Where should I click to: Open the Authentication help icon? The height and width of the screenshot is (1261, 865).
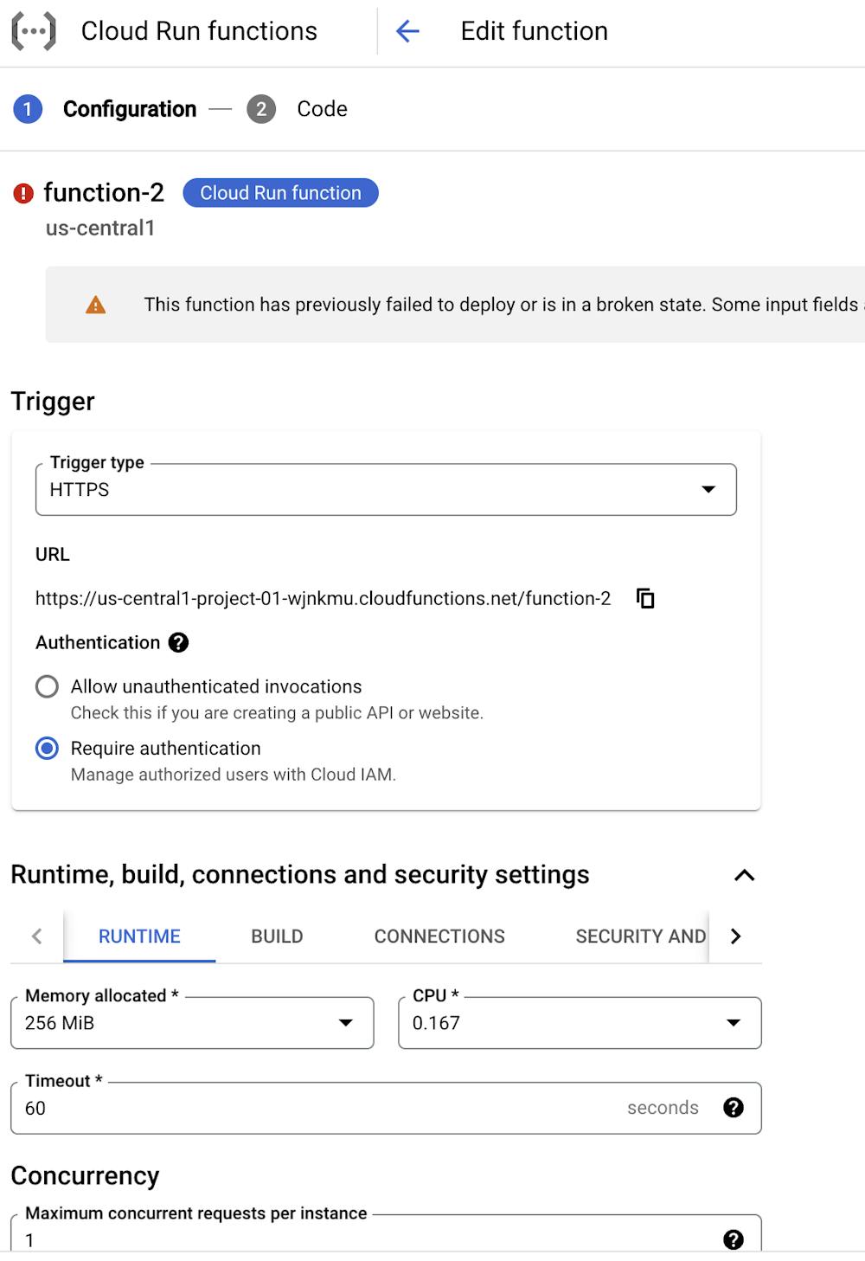[x=178, y=642]
